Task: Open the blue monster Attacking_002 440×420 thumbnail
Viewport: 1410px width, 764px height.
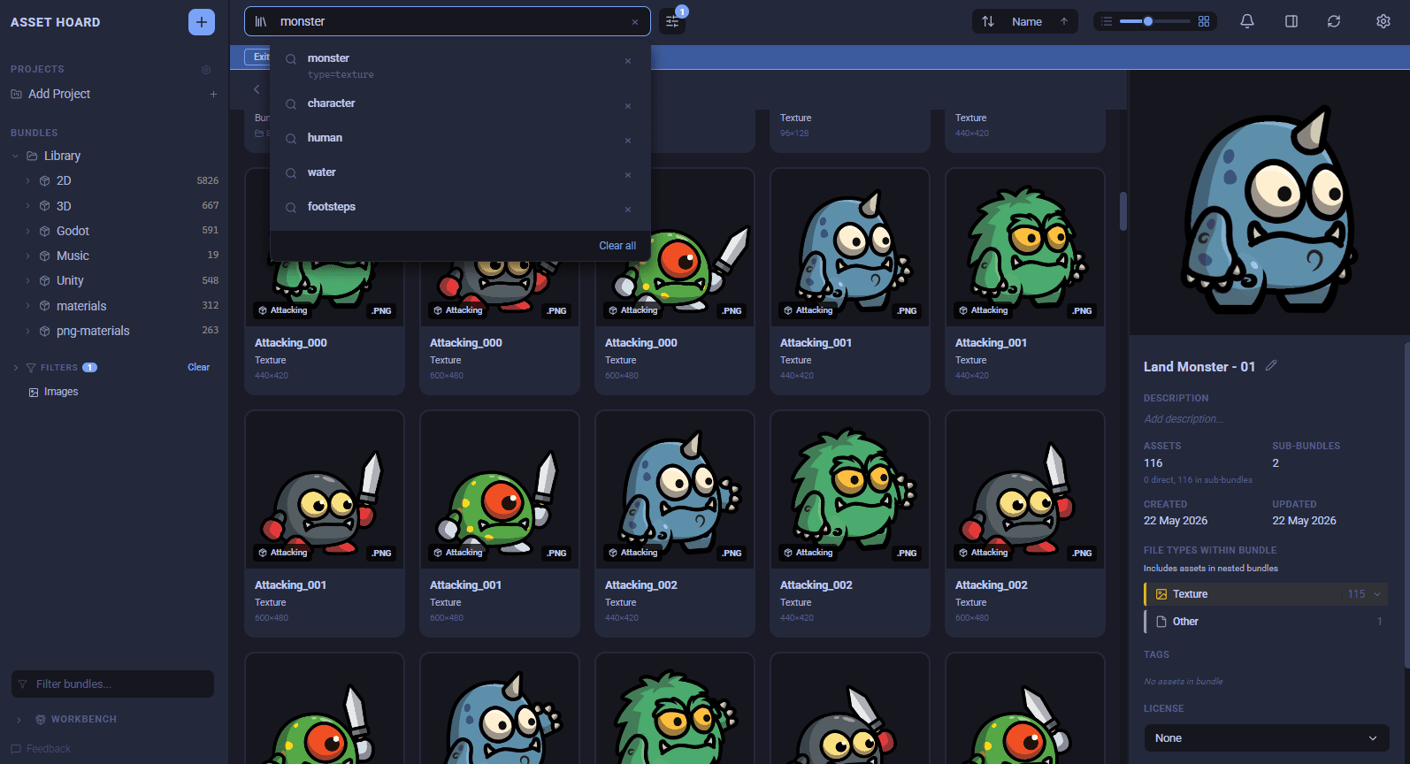Action: pyautogui.click(x=675, y=490)
